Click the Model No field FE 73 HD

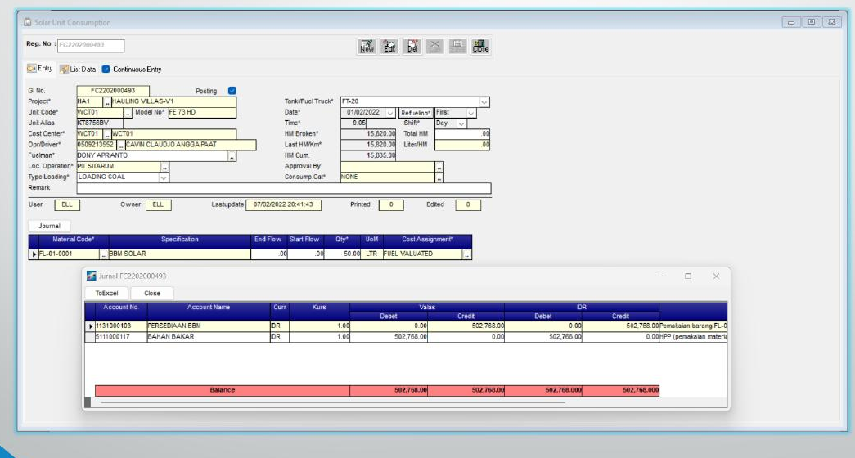tap(202, 112)
